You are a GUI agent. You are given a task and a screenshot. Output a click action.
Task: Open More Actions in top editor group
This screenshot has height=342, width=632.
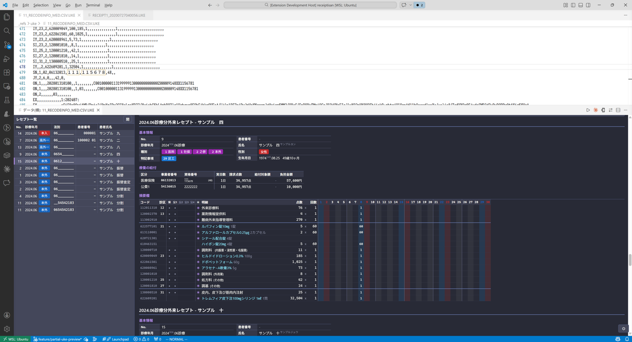tap(625, 15)
